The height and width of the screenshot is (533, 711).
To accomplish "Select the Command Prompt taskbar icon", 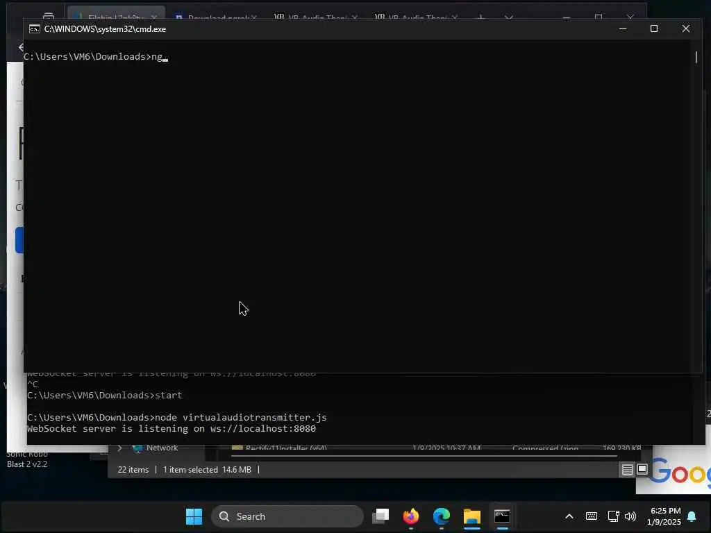I will (502, 516).
